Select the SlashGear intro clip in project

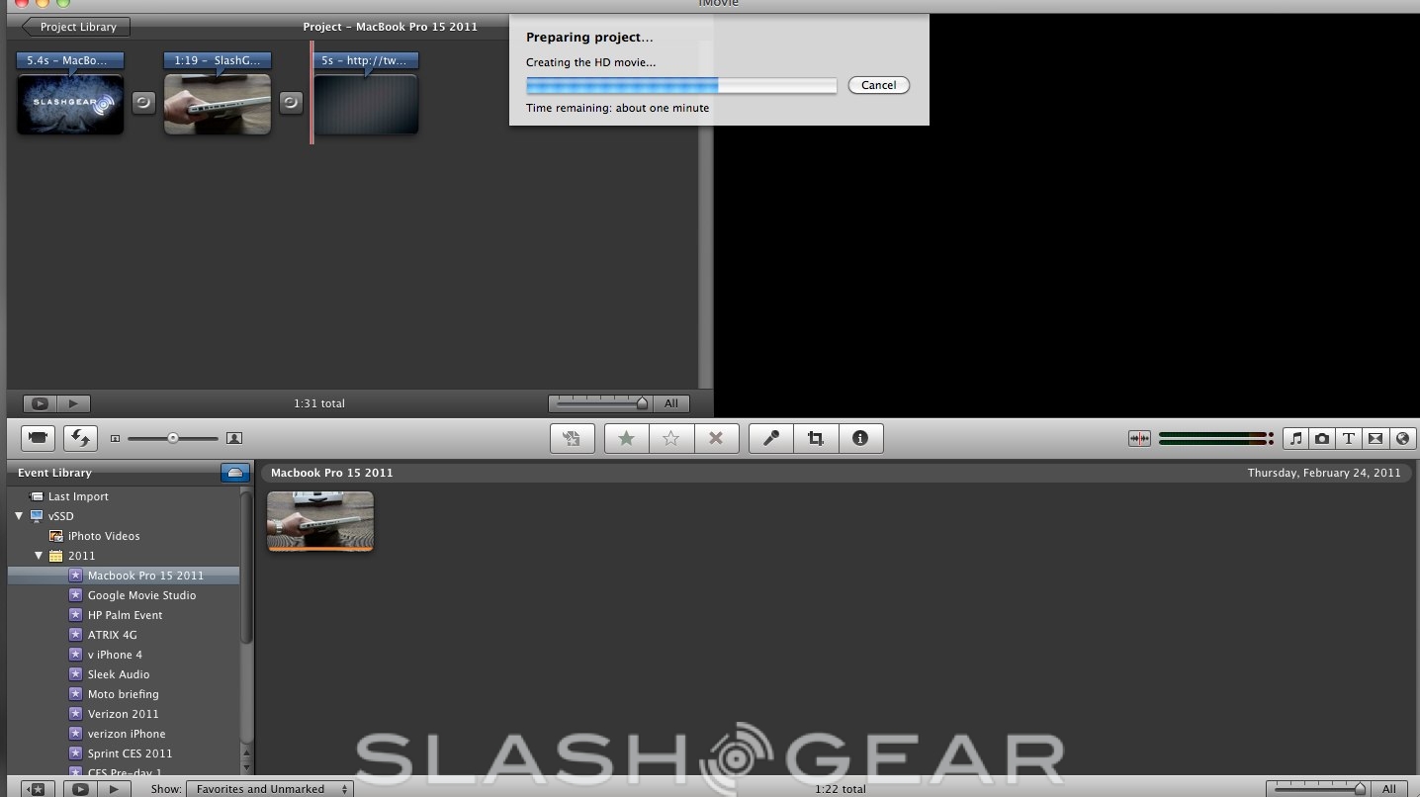tap(70, 104)
